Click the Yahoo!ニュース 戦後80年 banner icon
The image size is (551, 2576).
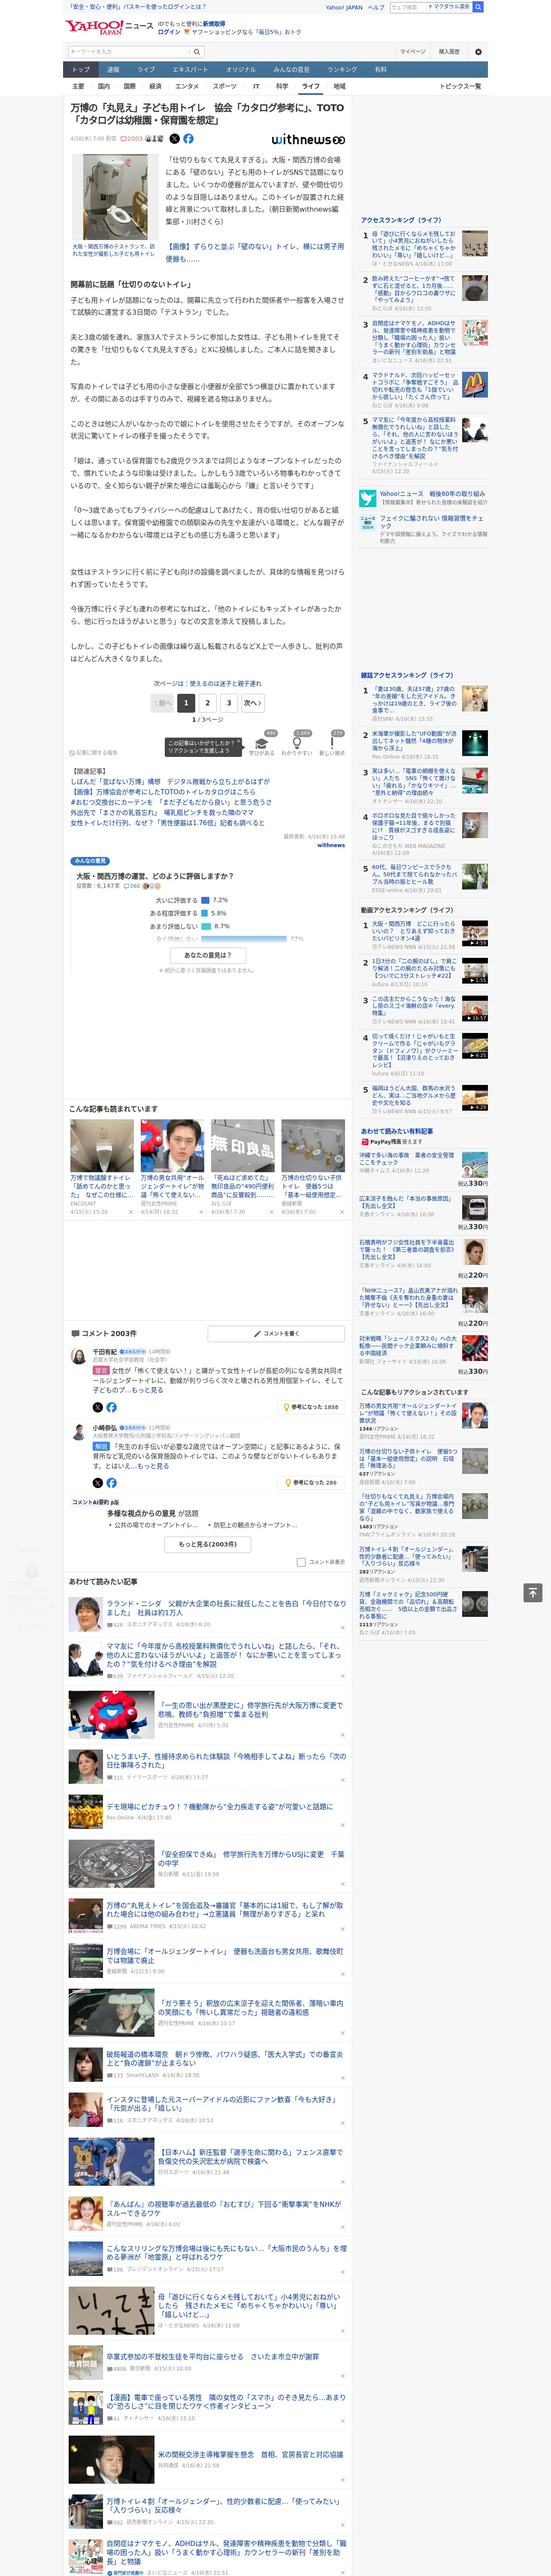click(368, 497)
